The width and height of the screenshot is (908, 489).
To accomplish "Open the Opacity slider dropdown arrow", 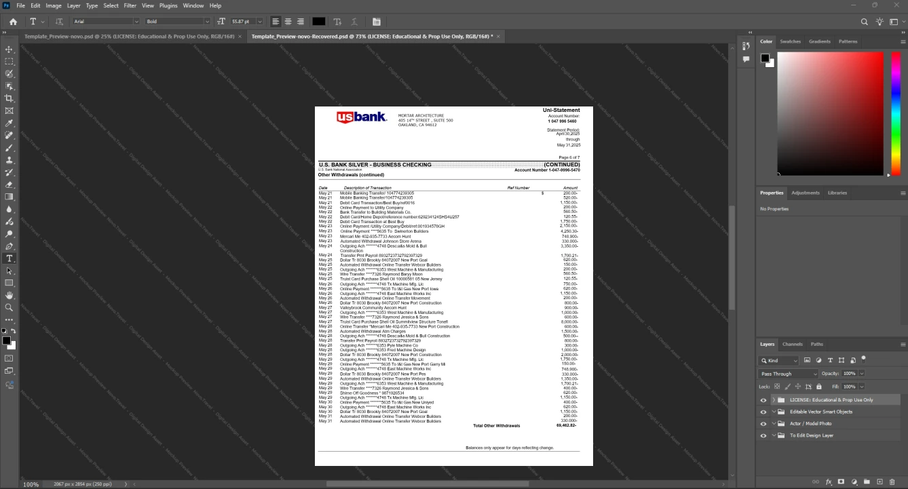I will [862, 374].
